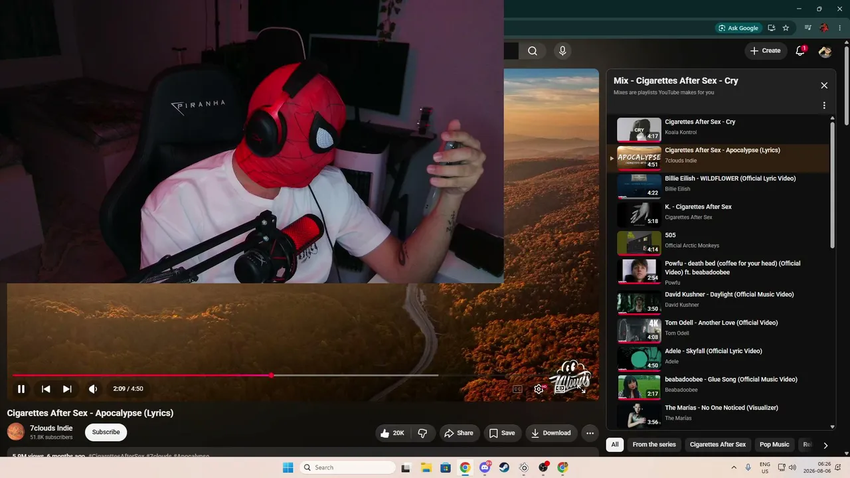Open the Create menu

click(x=766, y=50)
